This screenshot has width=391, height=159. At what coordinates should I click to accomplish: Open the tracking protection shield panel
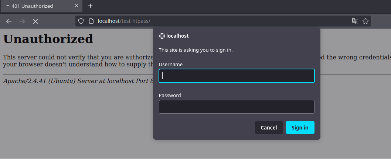[x=81, y=21]
